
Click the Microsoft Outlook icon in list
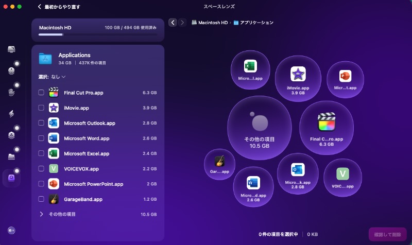pos(54,123)
